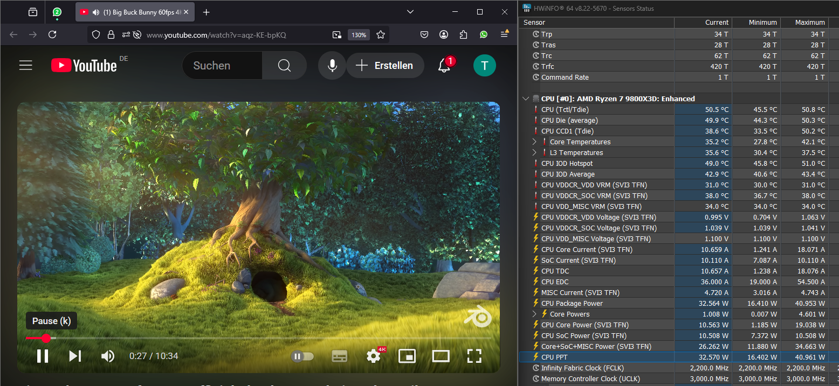This screenshot has height=386, width=839.
Task: Switch to the pinned WhatsApp tab
Action: (x=57, y=12)
